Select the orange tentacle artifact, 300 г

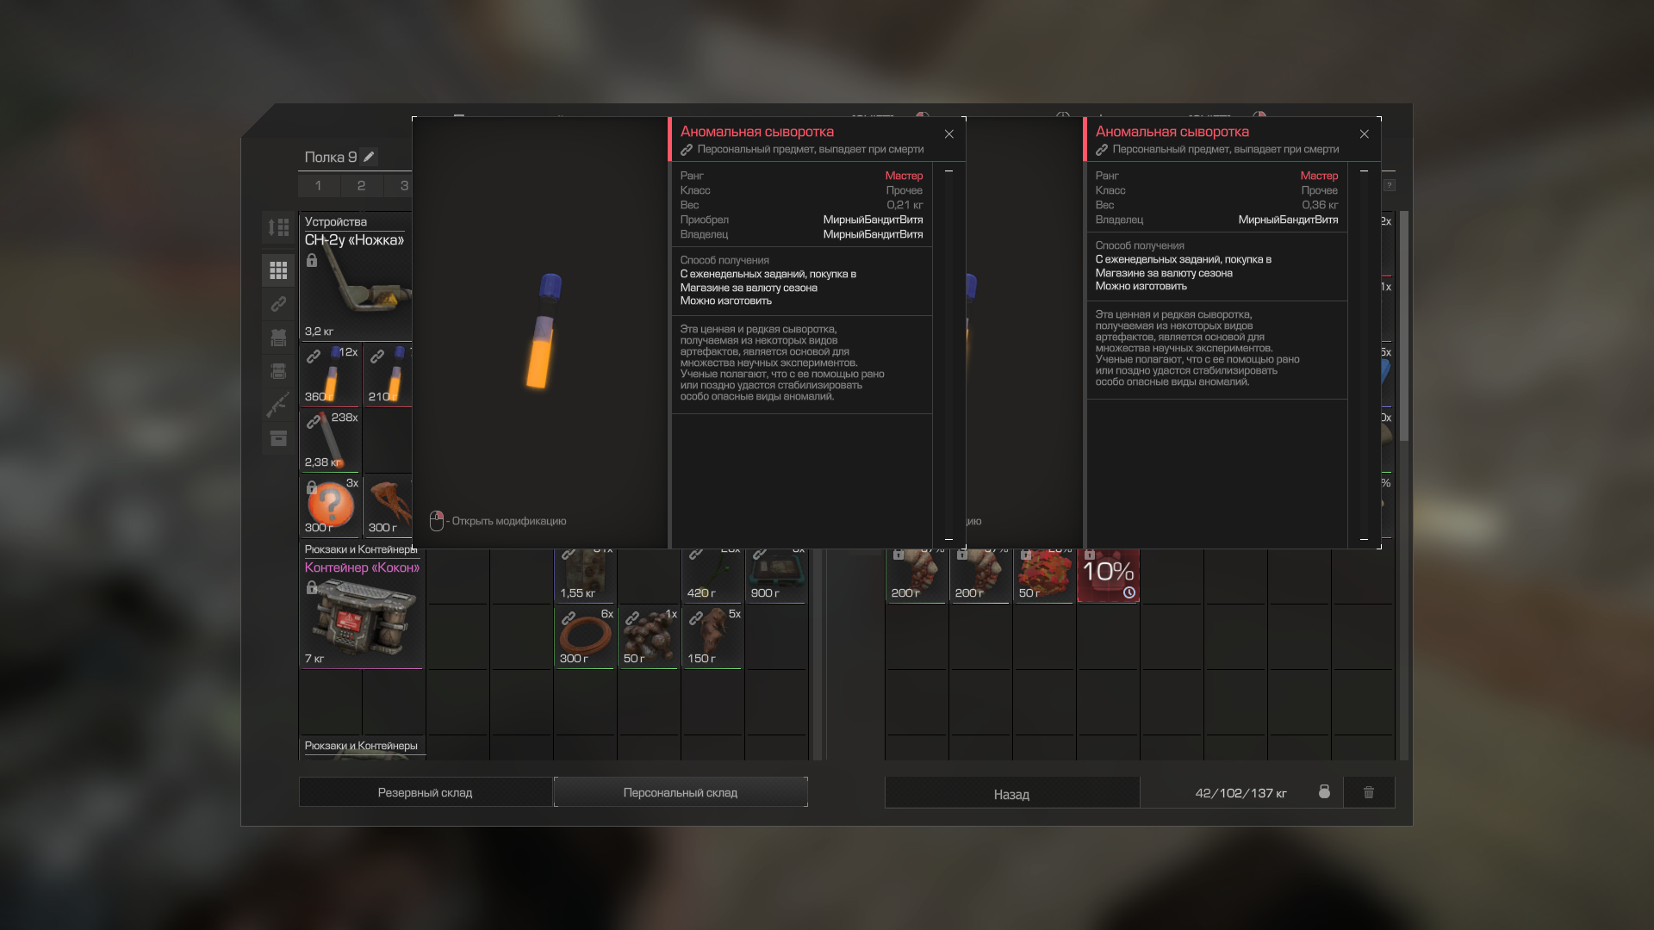click(388, 505)
